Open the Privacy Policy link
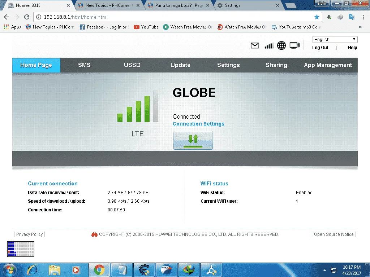This screenshot has width=370, height=277. (x=30, y=234)
